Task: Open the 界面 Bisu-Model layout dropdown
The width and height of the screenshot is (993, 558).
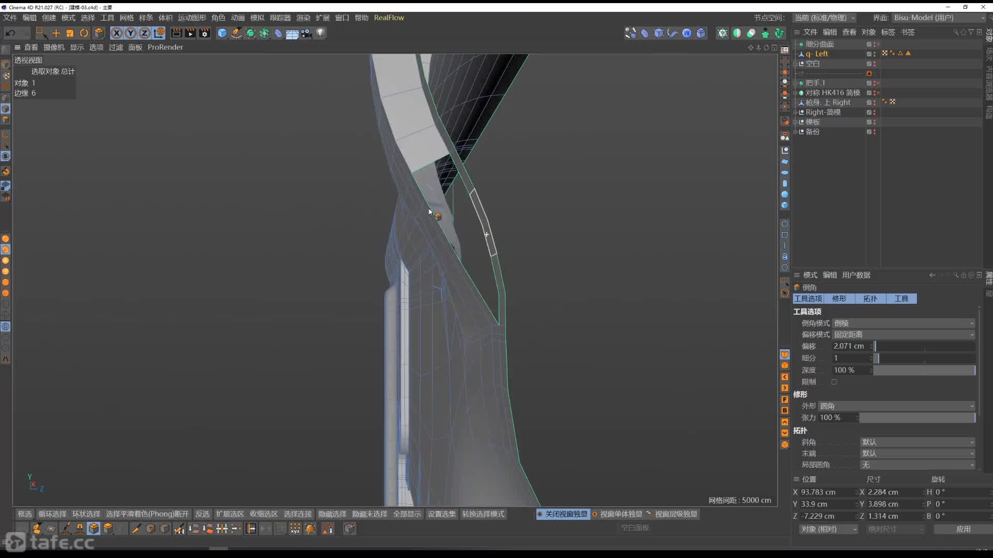Action: [939, 18]
